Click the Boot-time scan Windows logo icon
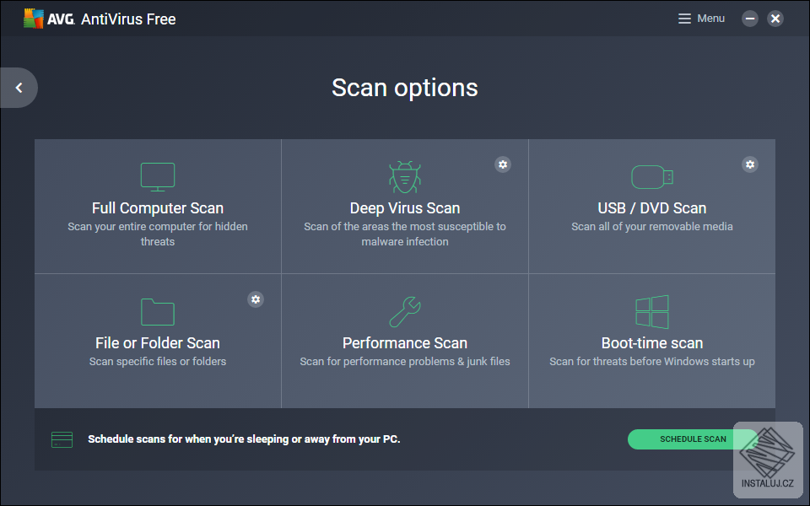810x506 pixels. (x=652, y=312)
